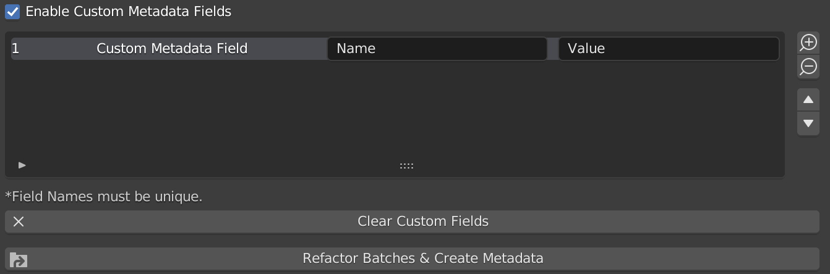Toggle via the Enable Custom Metadata Fields label
830x274 pixels.
pos(128,12)
